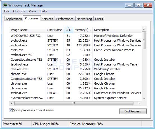Click the horizontal scrollbar thumb
Screen dimensions: 155x129
(74, 103)
